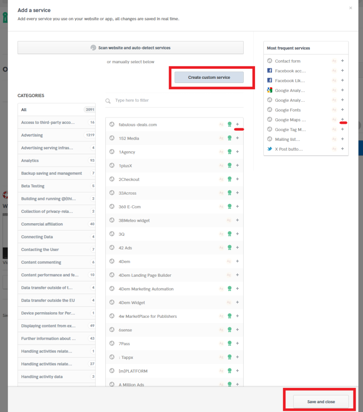Add Contact form from most frequent services

[343, 61]
